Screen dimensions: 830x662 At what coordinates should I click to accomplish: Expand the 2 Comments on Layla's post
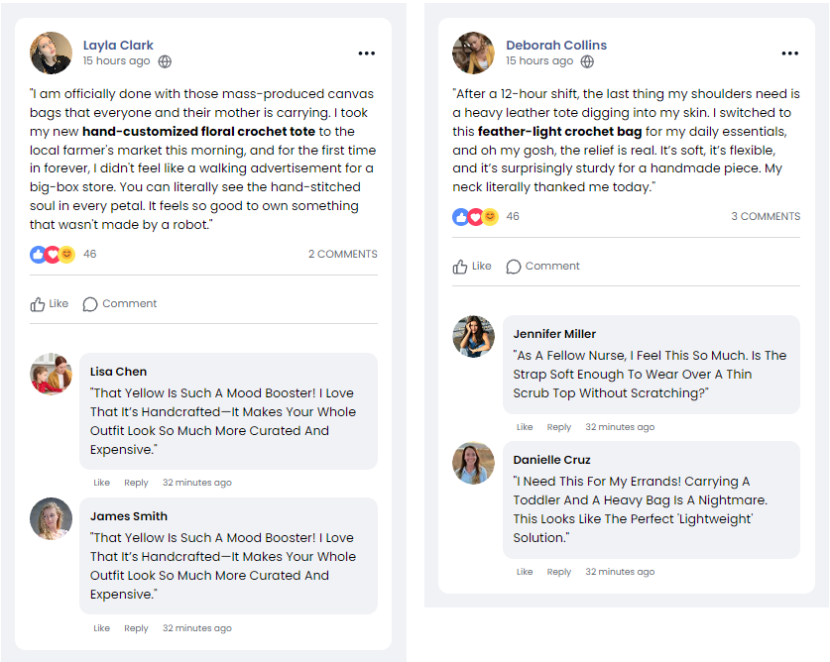(x=342, y=255)
